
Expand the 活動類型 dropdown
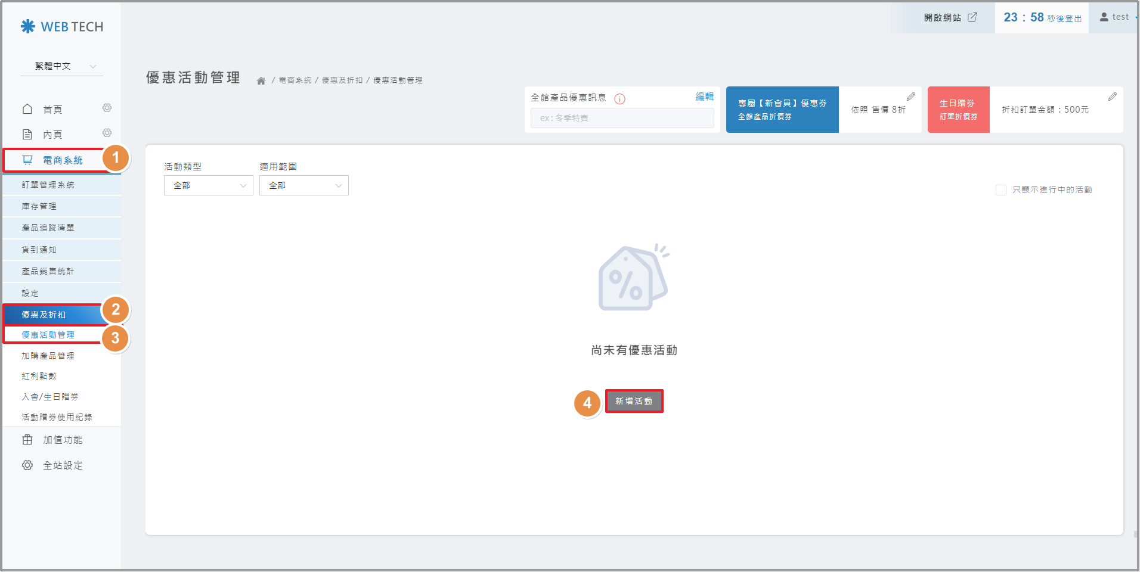tap(208, 186)
